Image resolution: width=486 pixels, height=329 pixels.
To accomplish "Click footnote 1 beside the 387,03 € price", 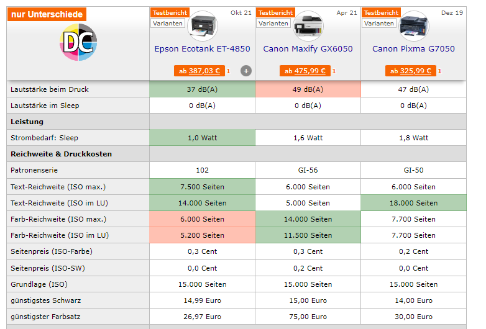I will pyautogui.click(x=229, y=71).
